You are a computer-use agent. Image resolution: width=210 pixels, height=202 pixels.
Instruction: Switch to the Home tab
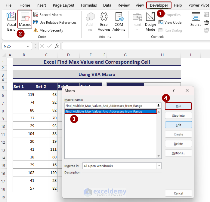(x=25, y=5)
